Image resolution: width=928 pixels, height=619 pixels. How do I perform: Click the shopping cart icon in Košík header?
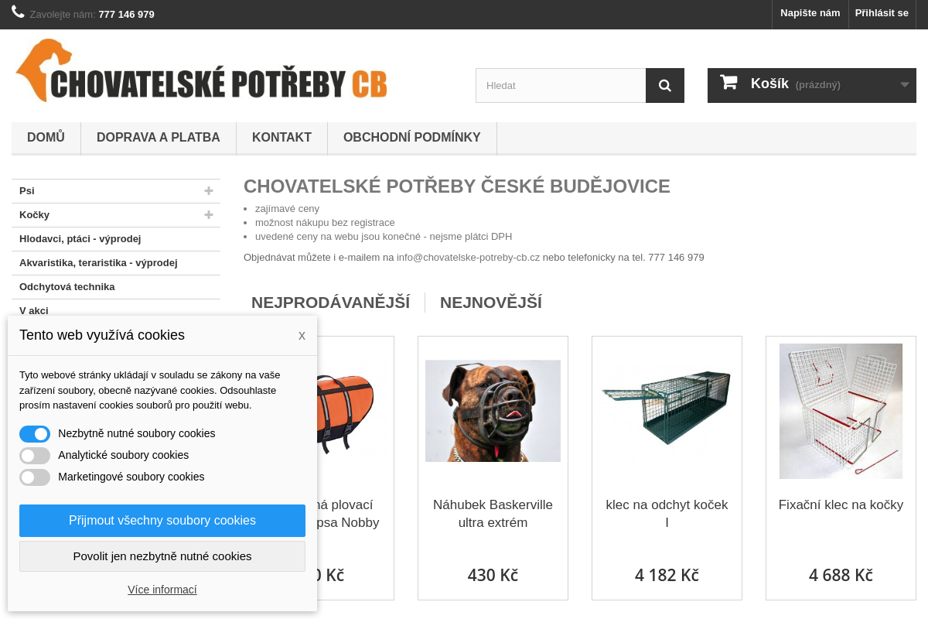[x=728, y=83]
